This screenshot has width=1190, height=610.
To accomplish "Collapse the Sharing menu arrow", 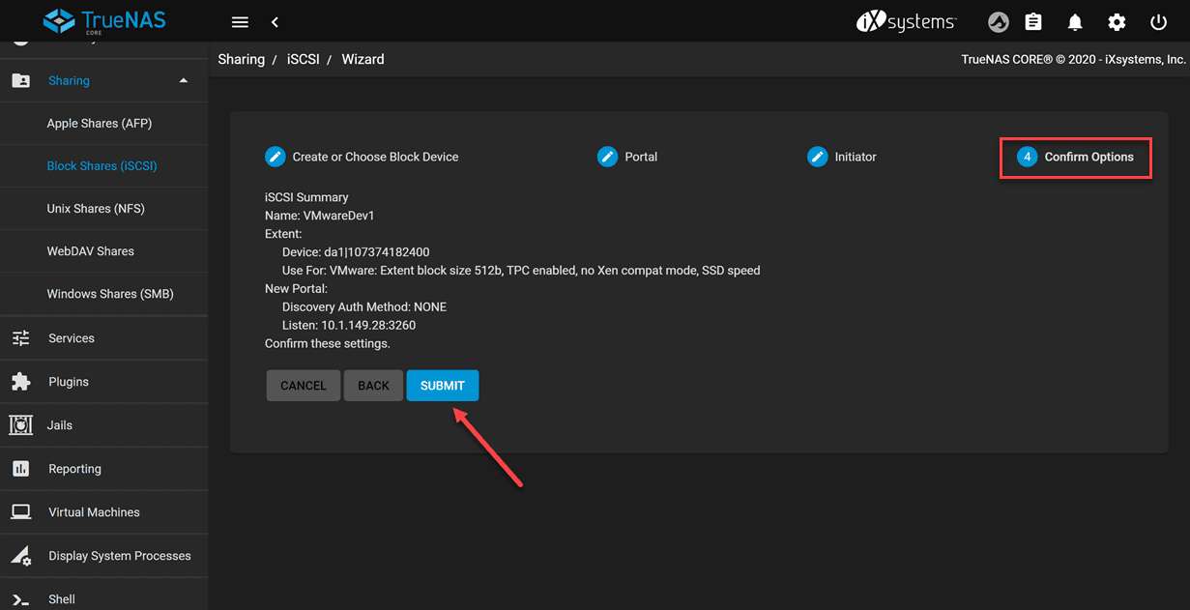I will 184,80.
